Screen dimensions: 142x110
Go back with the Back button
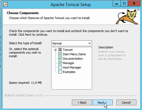point(82,103)
